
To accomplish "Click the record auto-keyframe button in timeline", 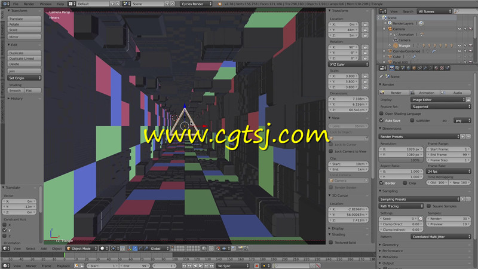I will [x=257, y=266].
